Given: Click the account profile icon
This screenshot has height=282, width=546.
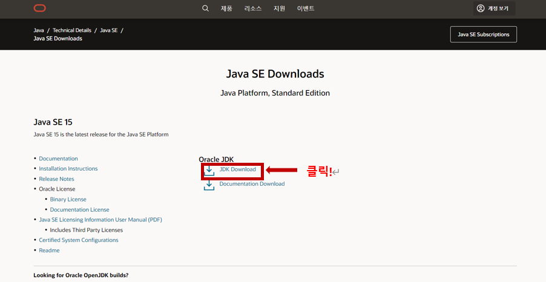Looking at the screenshot, I should (x=481, y=8).
